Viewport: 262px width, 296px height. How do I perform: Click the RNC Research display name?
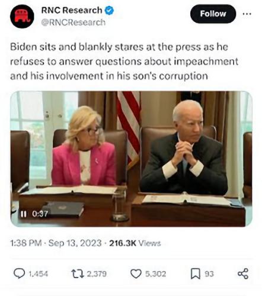tap(72, 10)
